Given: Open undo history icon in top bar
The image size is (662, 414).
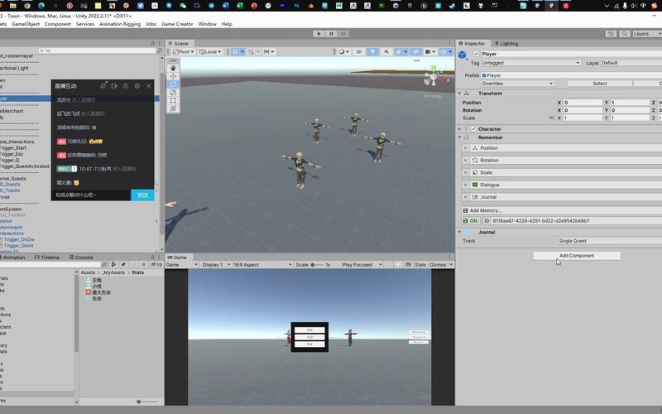Looking at the screenshot, I should (x=611, y=34).
